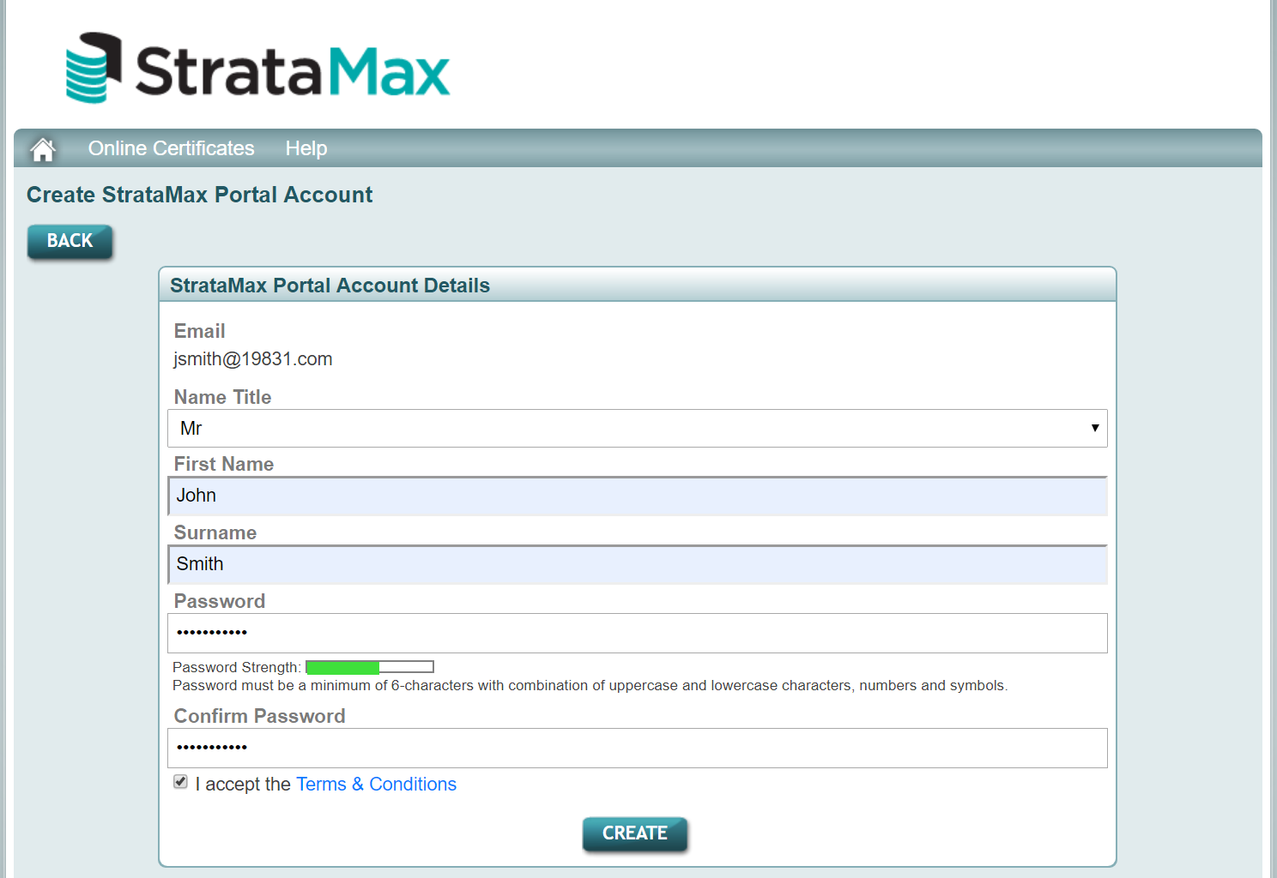Viewport: 1277px width, 878px height.
Task: Click into the First Name field
Action: pyautogui.click(x=638, y=496)
